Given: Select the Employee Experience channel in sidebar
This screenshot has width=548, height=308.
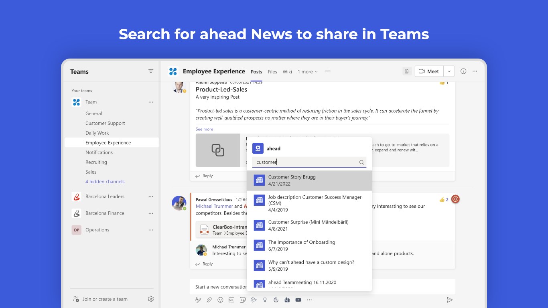Looking at the screenshot, I should pyautogui.click(x=112, y=143).
